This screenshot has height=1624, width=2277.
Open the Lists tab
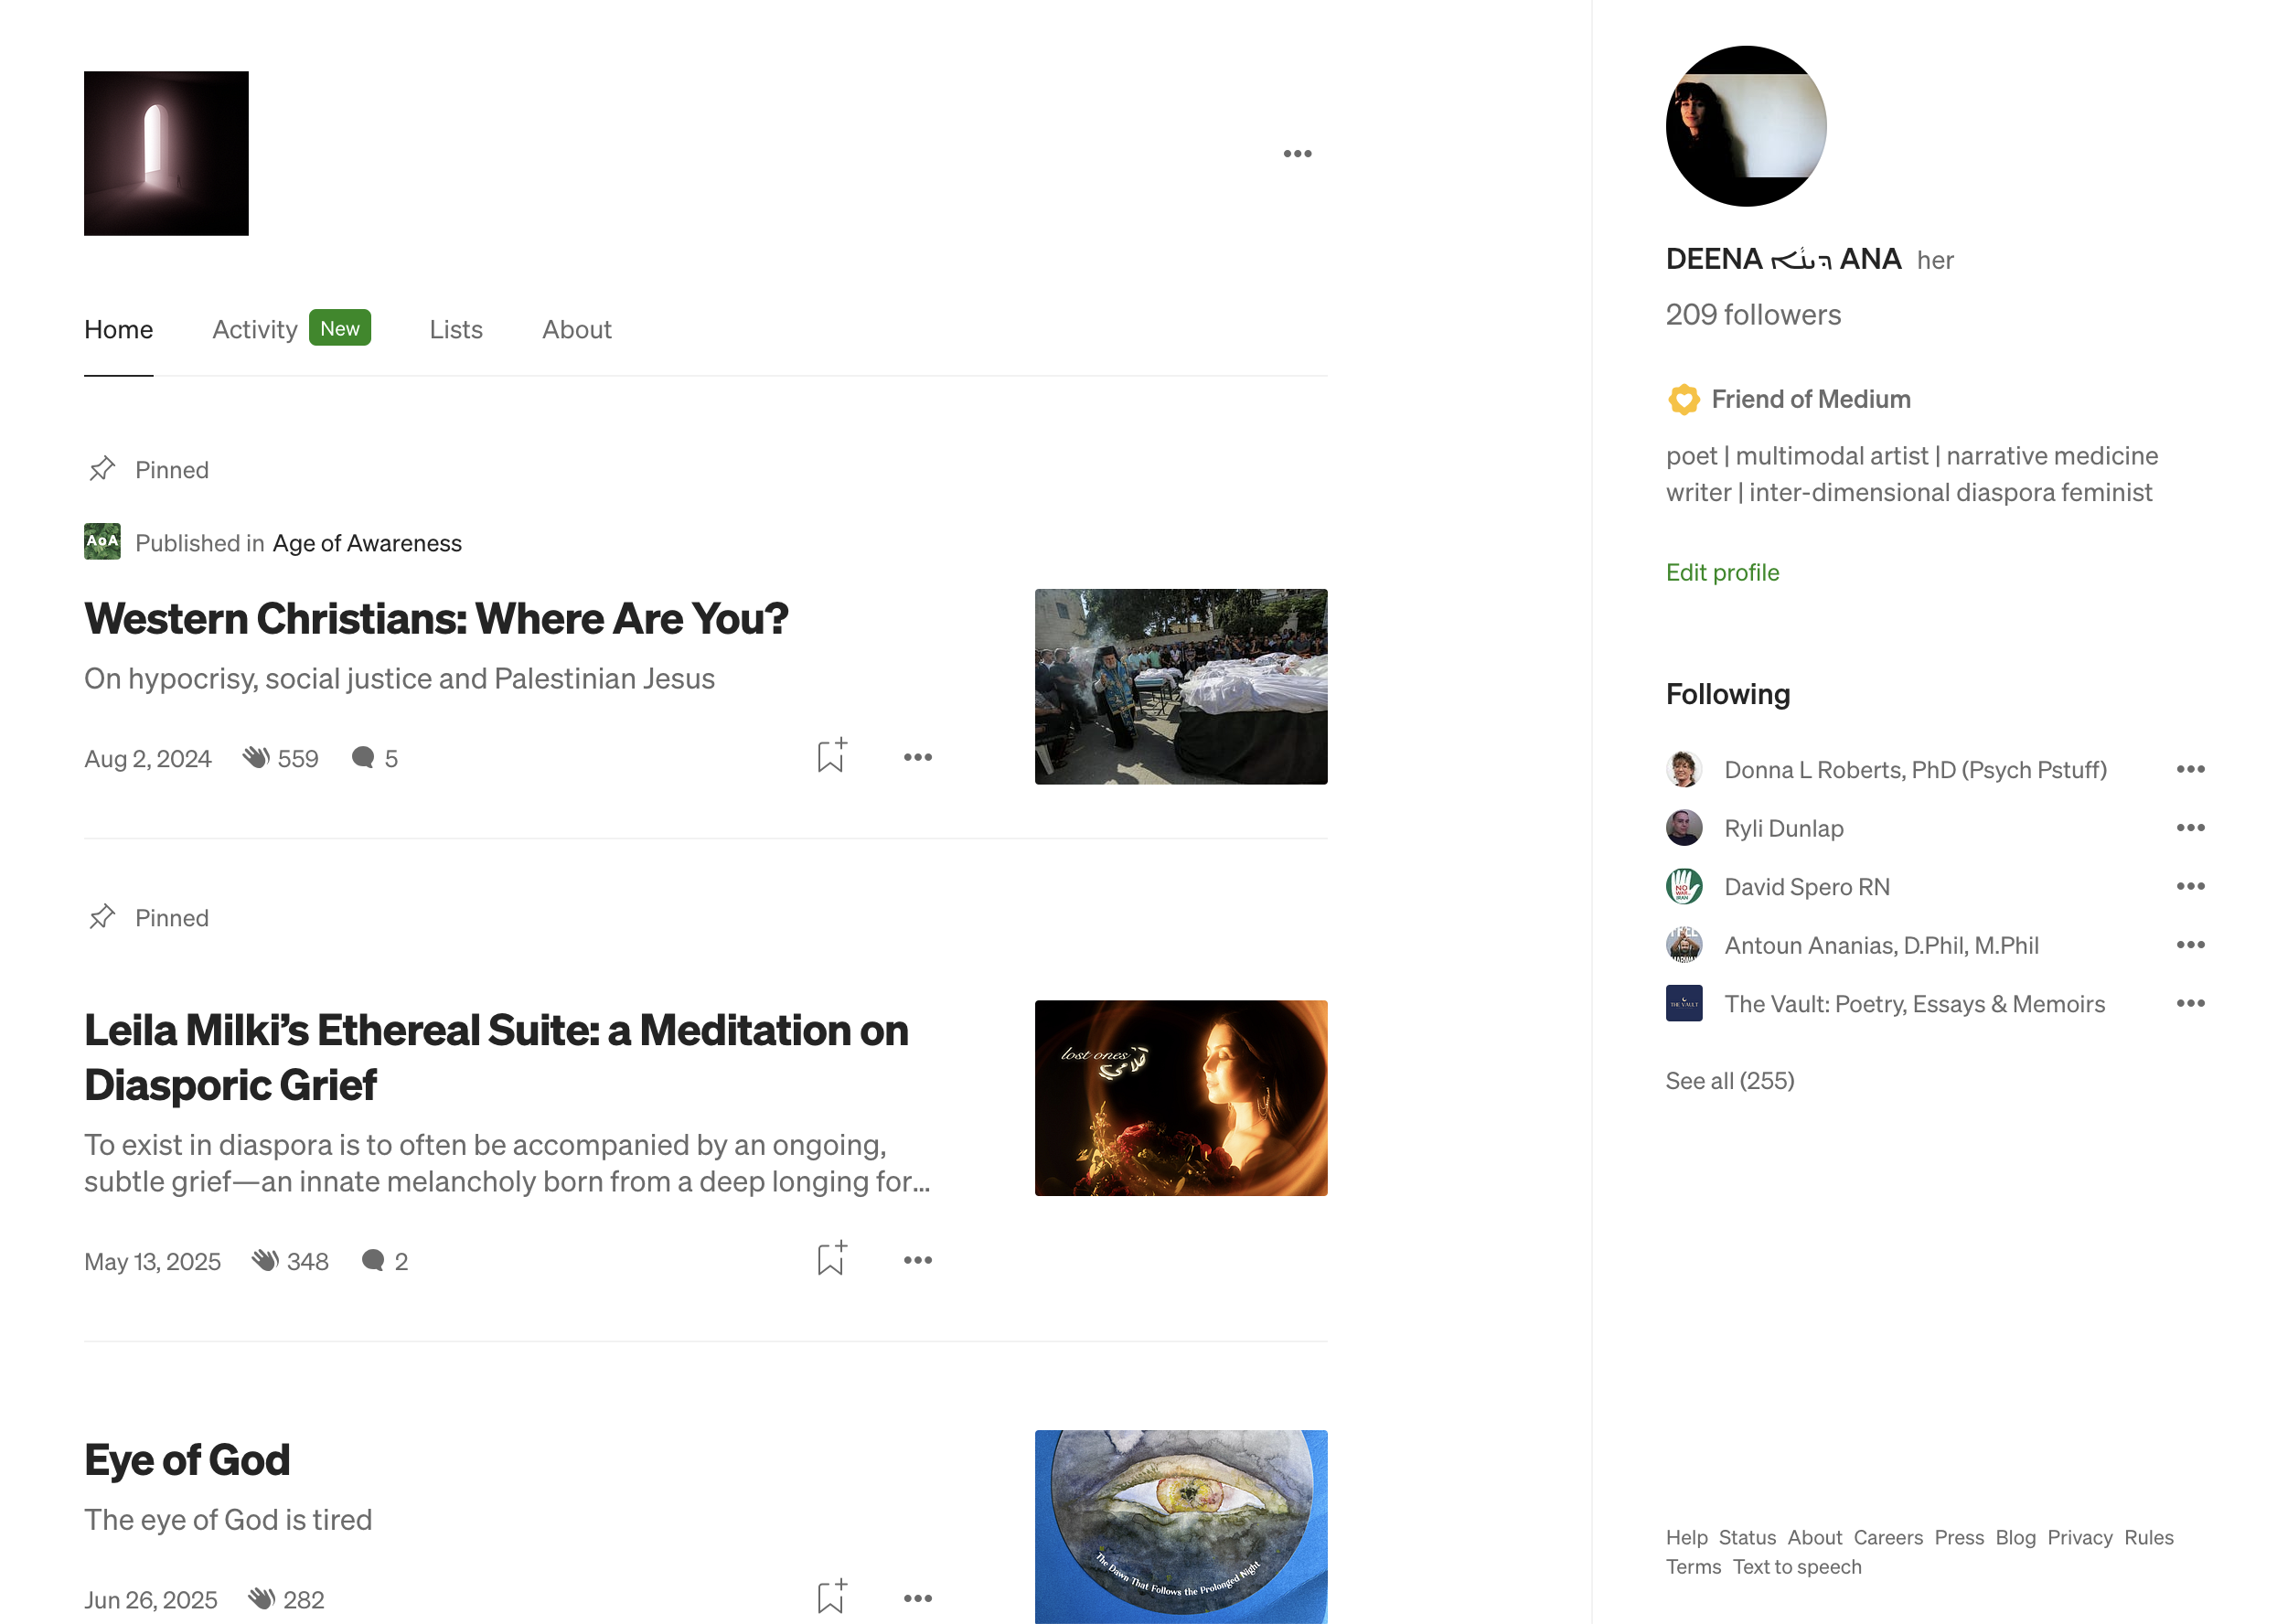tap(456, 329)
